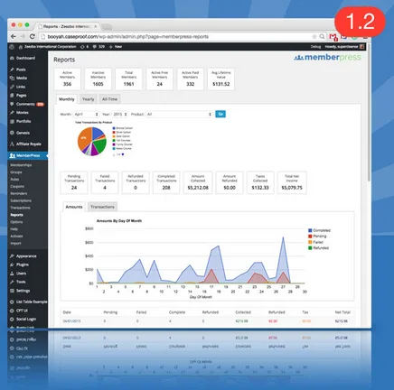Bookmark page with the star icon
This screenshot has width=394, height=390.
[314, 37]
